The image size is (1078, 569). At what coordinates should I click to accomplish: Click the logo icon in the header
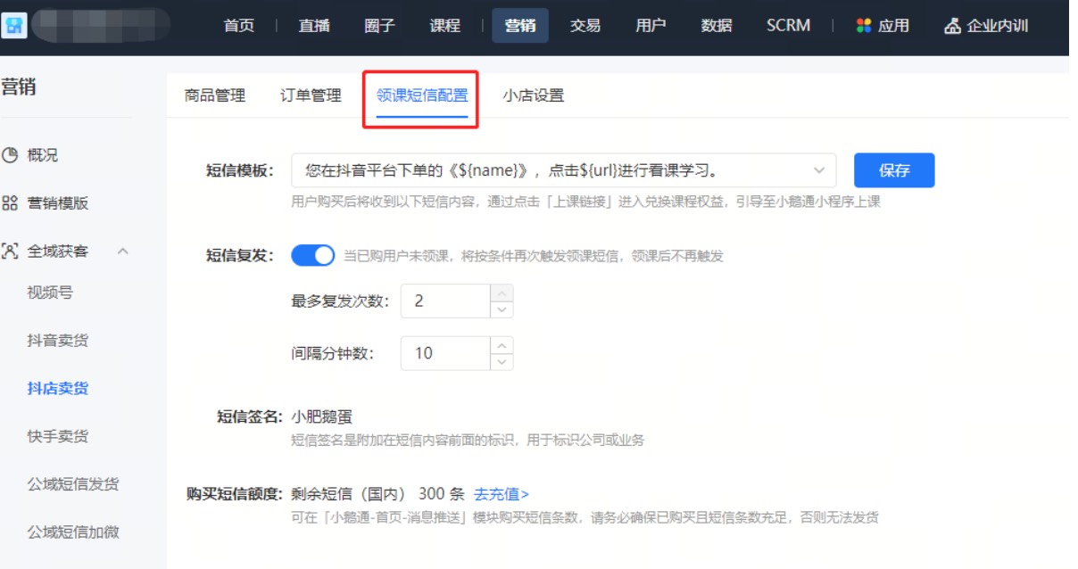pos(13,26)
